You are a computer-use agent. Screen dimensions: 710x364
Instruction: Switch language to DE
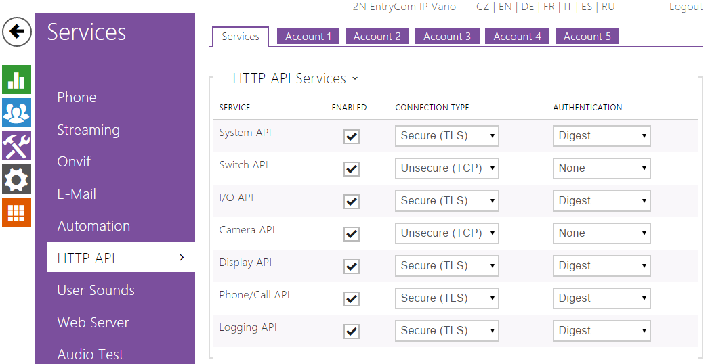[x=527, y=7]
